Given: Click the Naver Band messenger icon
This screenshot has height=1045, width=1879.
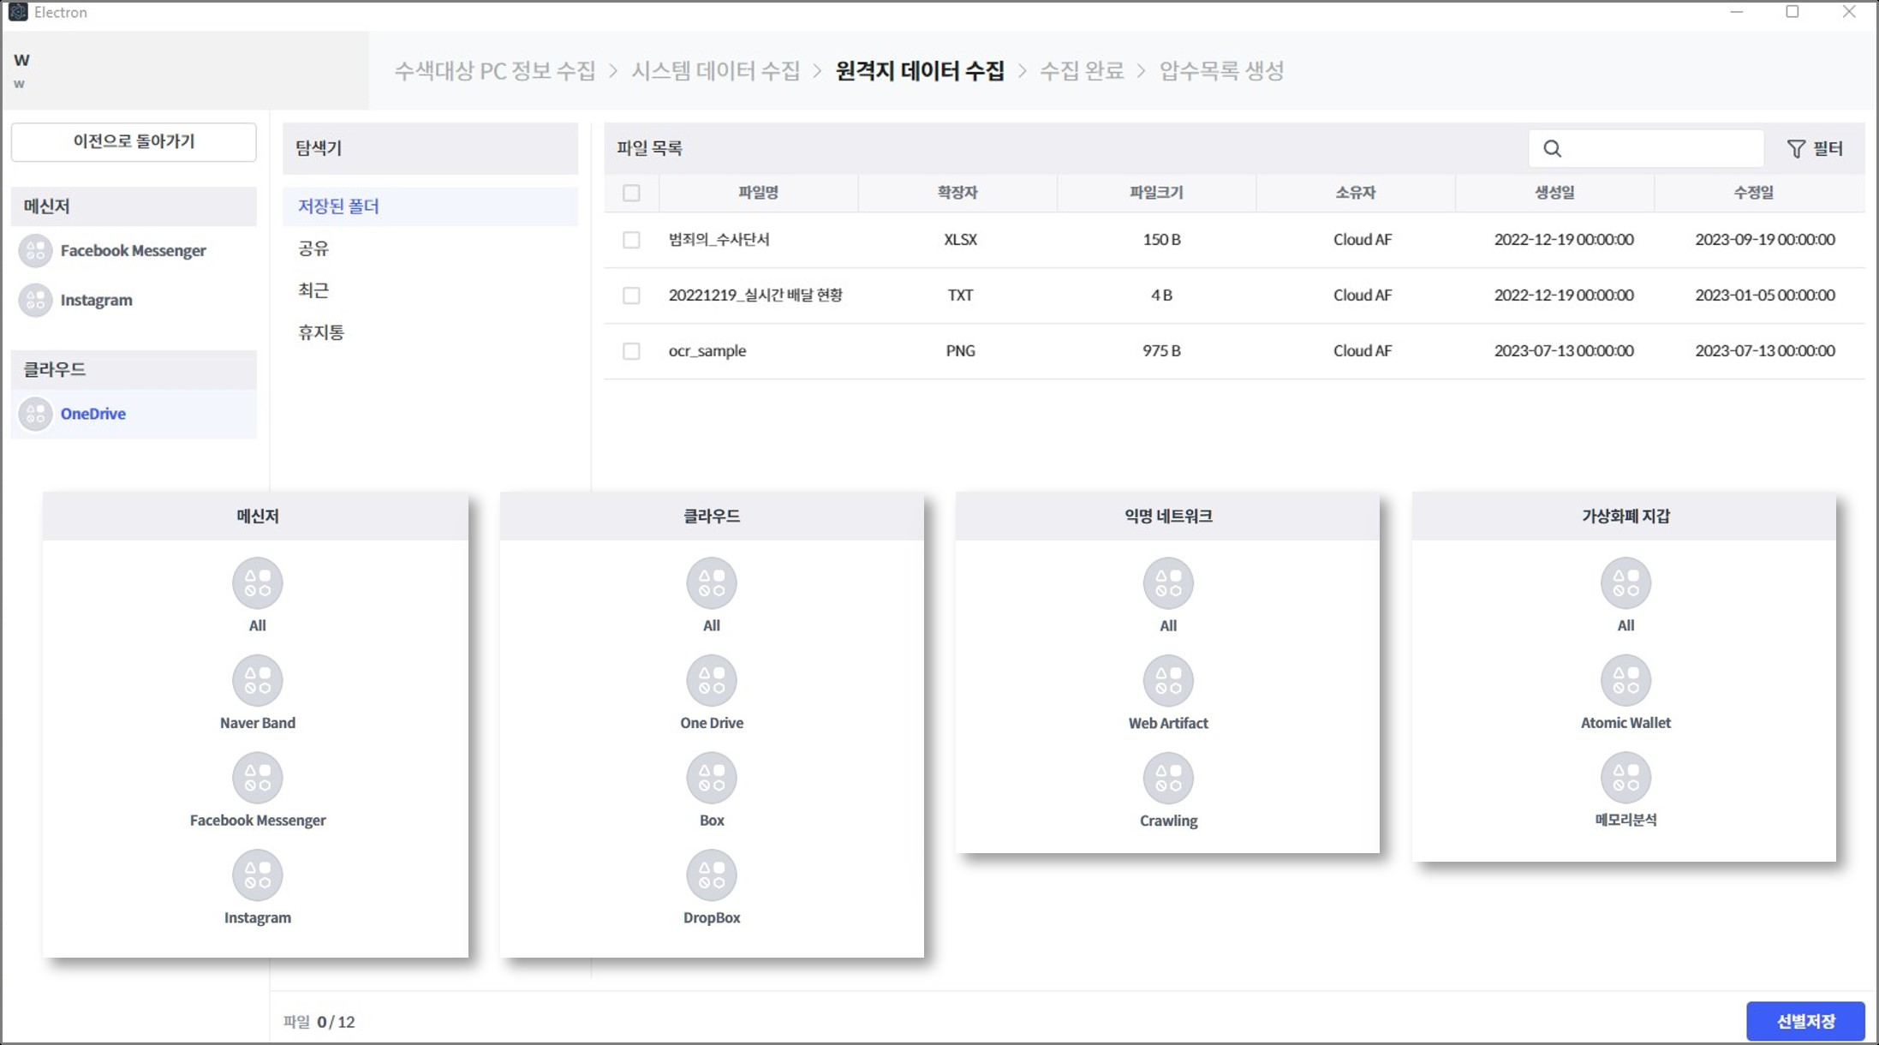Looking at the screenshot, I should [257, 680].
